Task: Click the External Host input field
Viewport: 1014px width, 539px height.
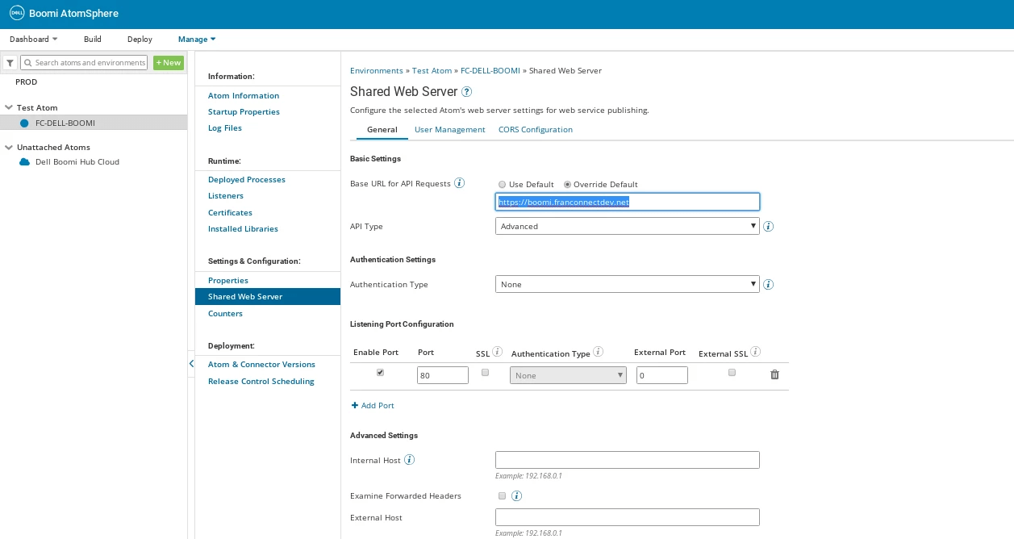Action: point(628,517)
